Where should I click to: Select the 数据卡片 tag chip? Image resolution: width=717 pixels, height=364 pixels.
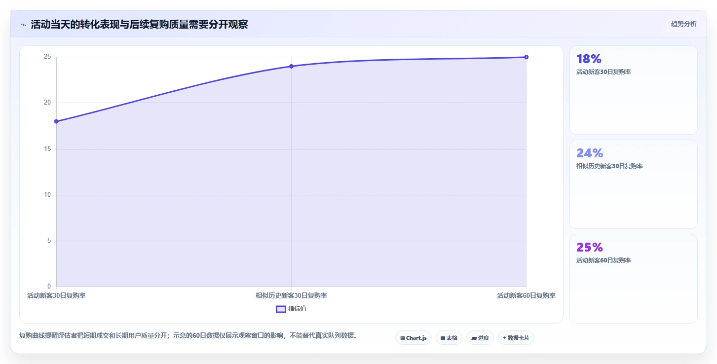[x=516, y=338]
